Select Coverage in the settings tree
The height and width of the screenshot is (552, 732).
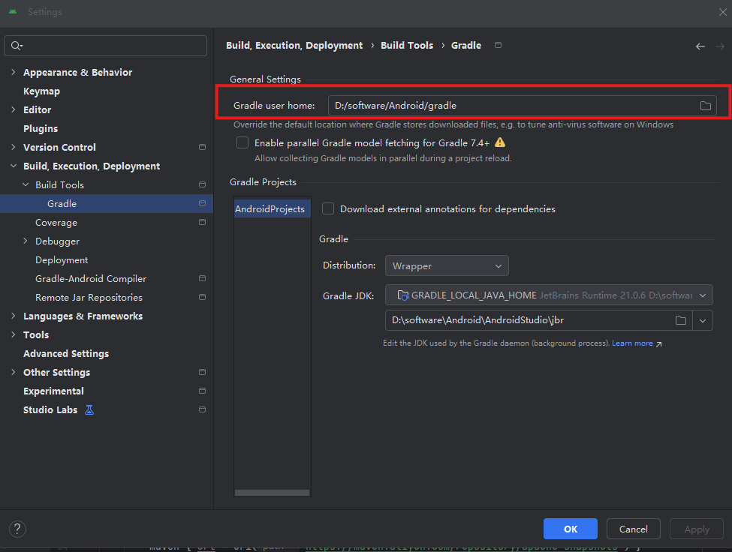coord(56,223)
